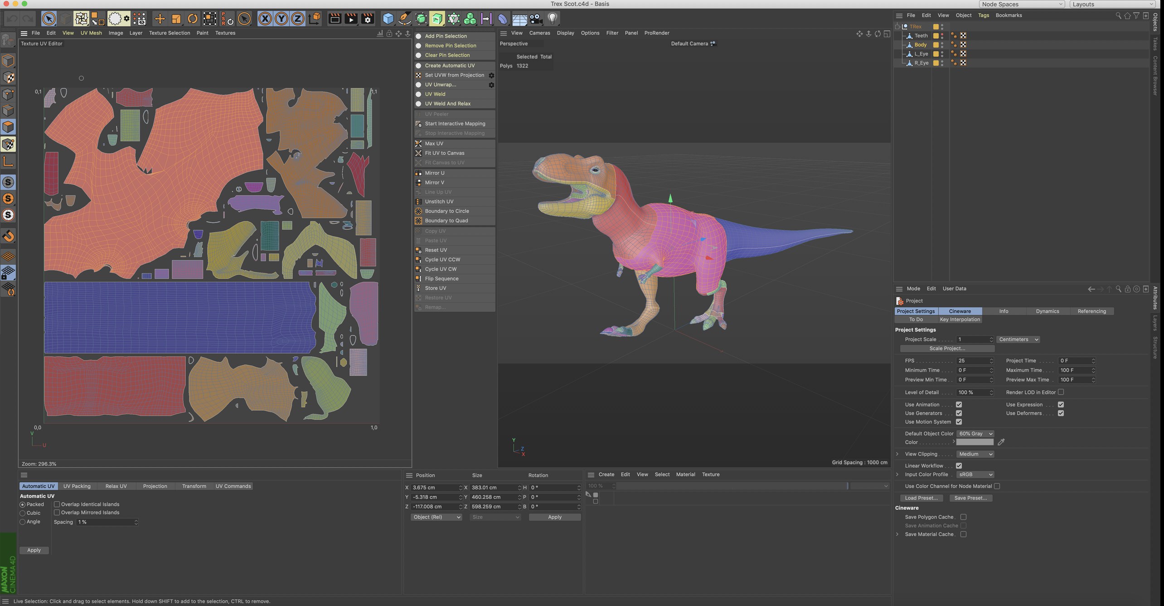Select the Angle radio option
Screen dimensions: 1164x606
click(x=22, y=522)
